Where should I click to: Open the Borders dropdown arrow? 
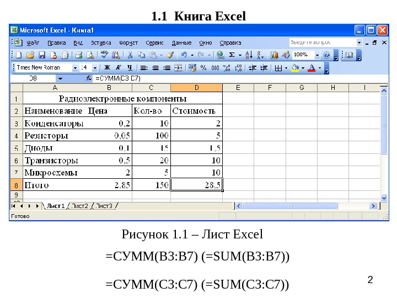click(286, 68)
